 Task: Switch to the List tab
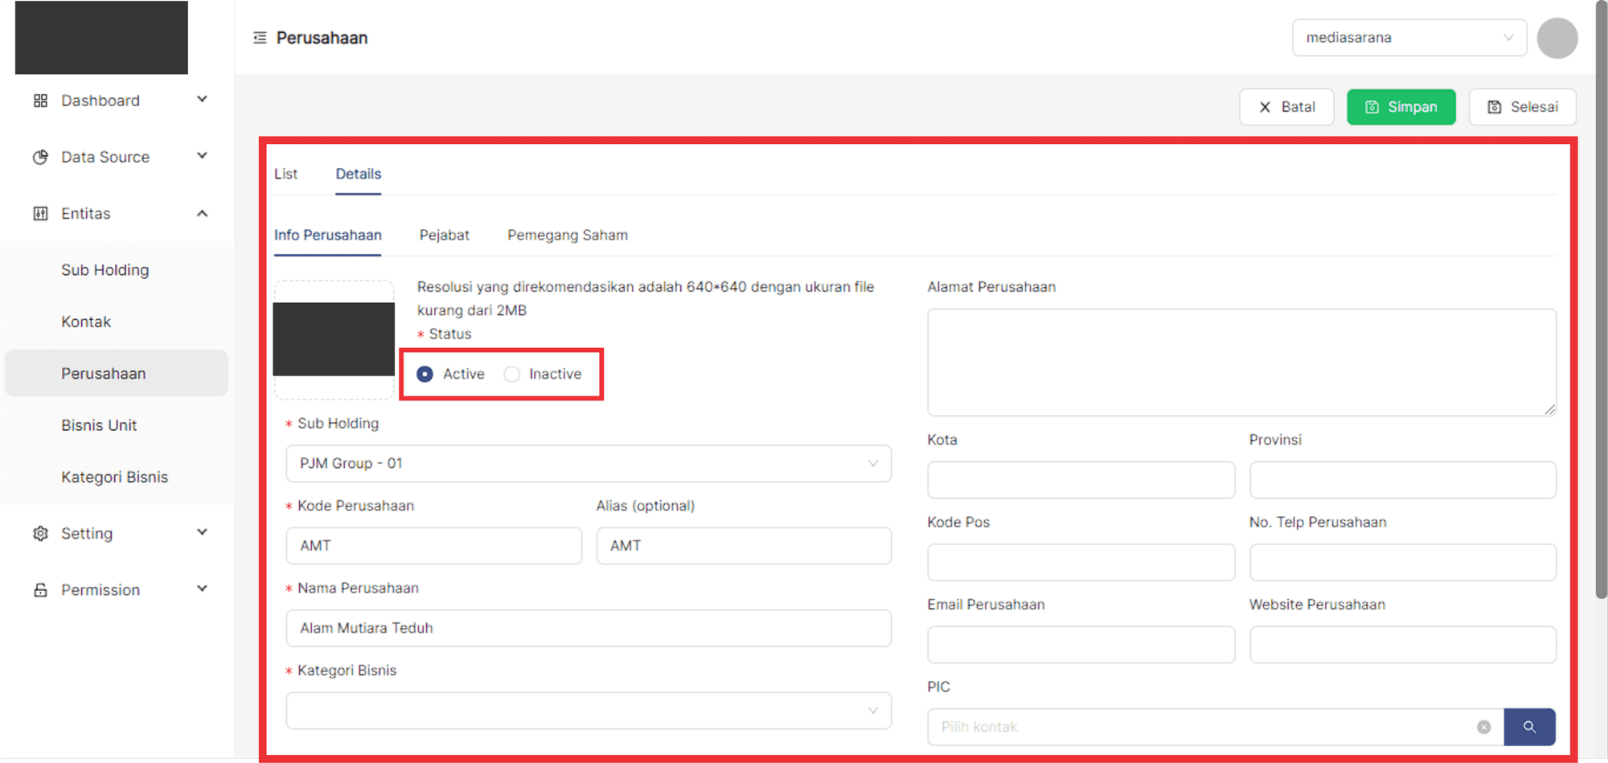click(285, 174)
